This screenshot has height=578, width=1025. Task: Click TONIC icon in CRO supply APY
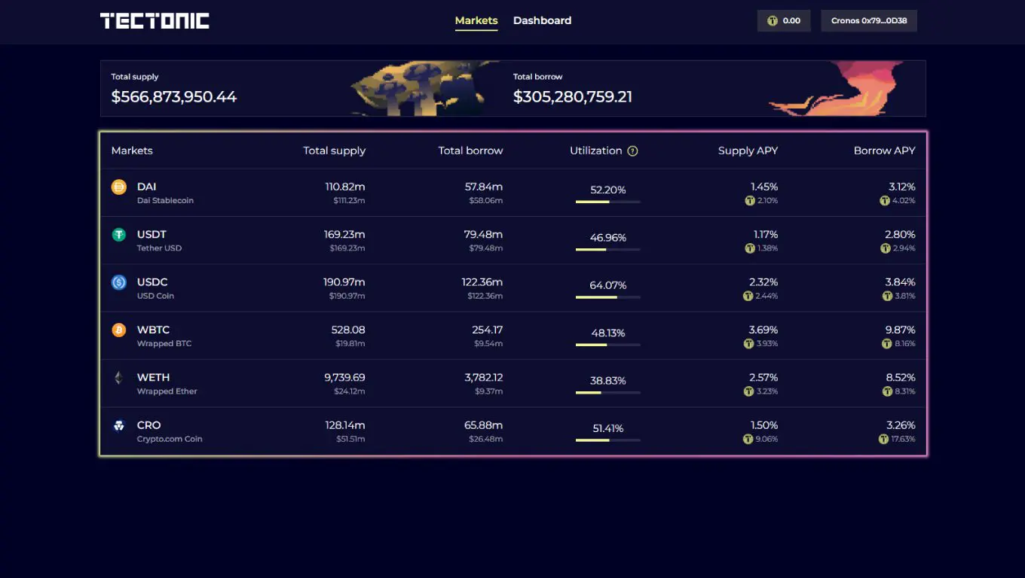(x=748, y=439)
